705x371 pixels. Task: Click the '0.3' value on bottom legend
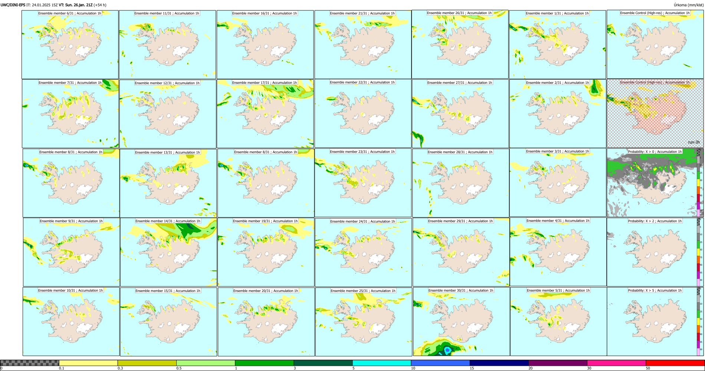[x=120, y=368]
